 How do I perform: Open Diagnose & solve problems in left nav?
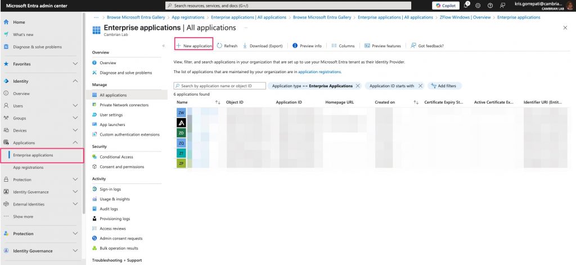37,47
